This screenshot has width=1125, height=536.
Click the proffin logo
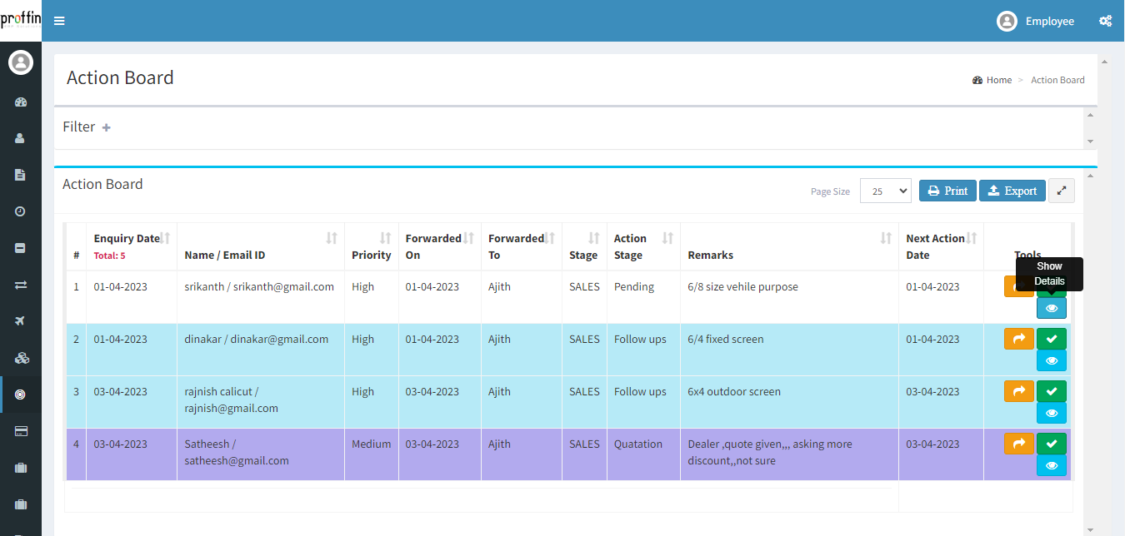(x=21, y=18)
